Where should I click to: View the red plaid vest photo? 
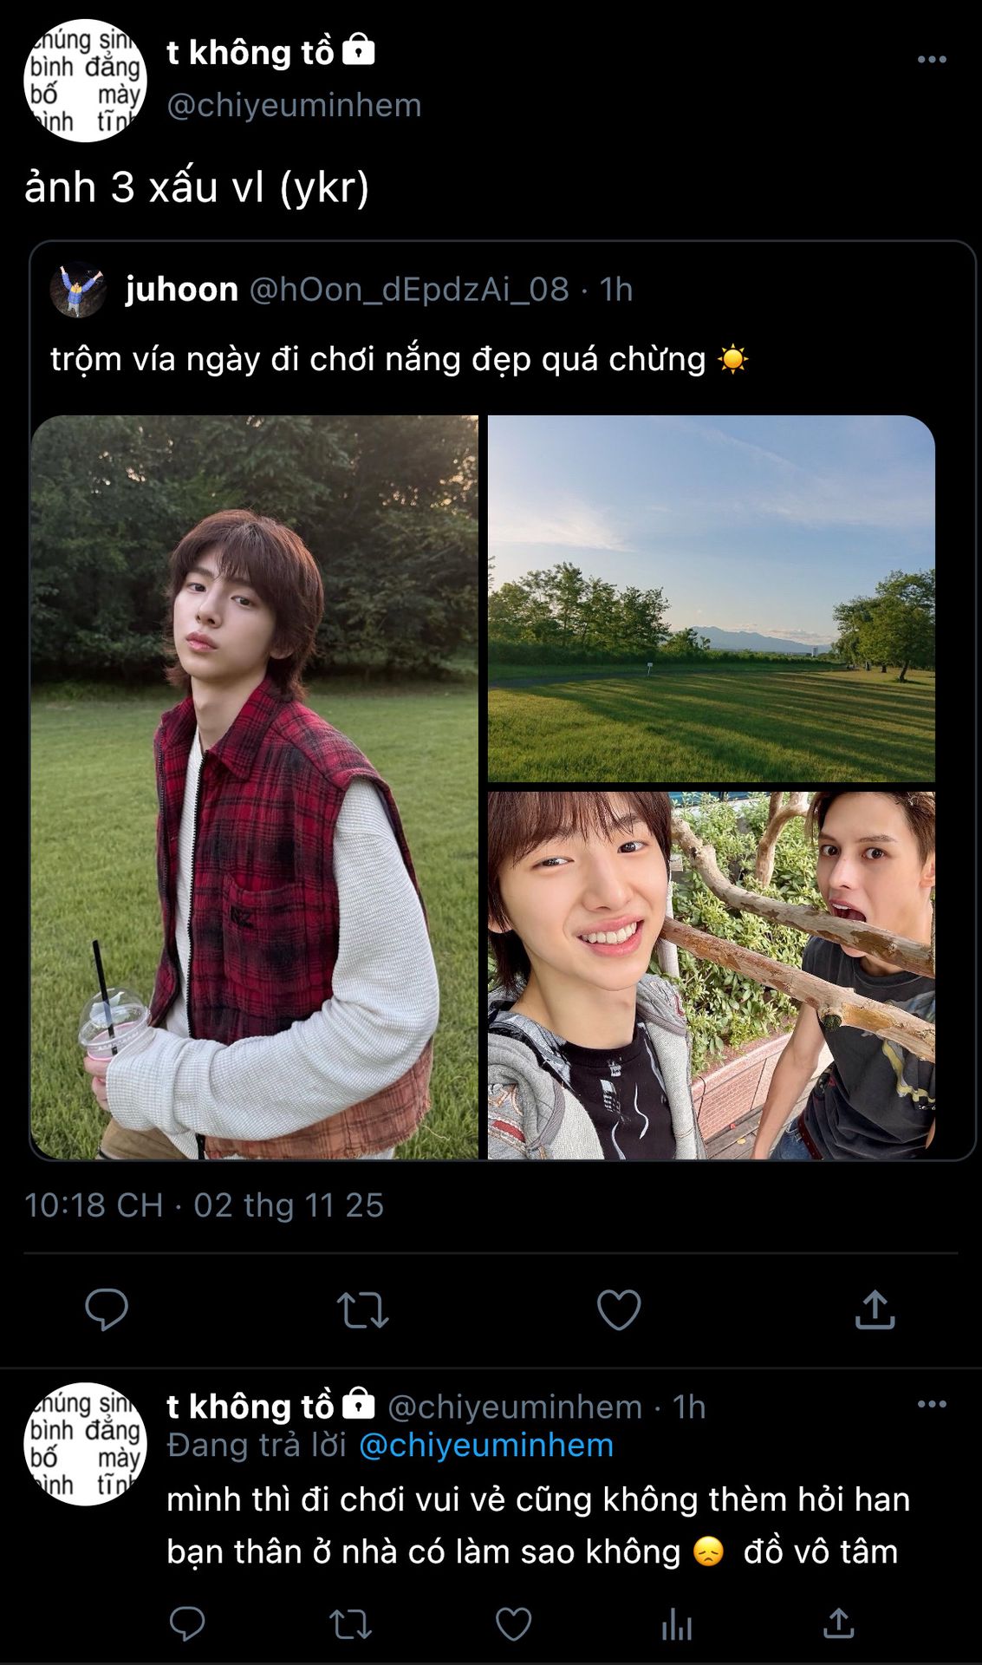(254, 787)
